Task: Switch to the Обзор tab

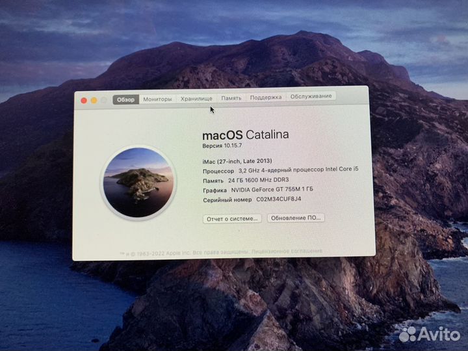Action: [125, 99]
